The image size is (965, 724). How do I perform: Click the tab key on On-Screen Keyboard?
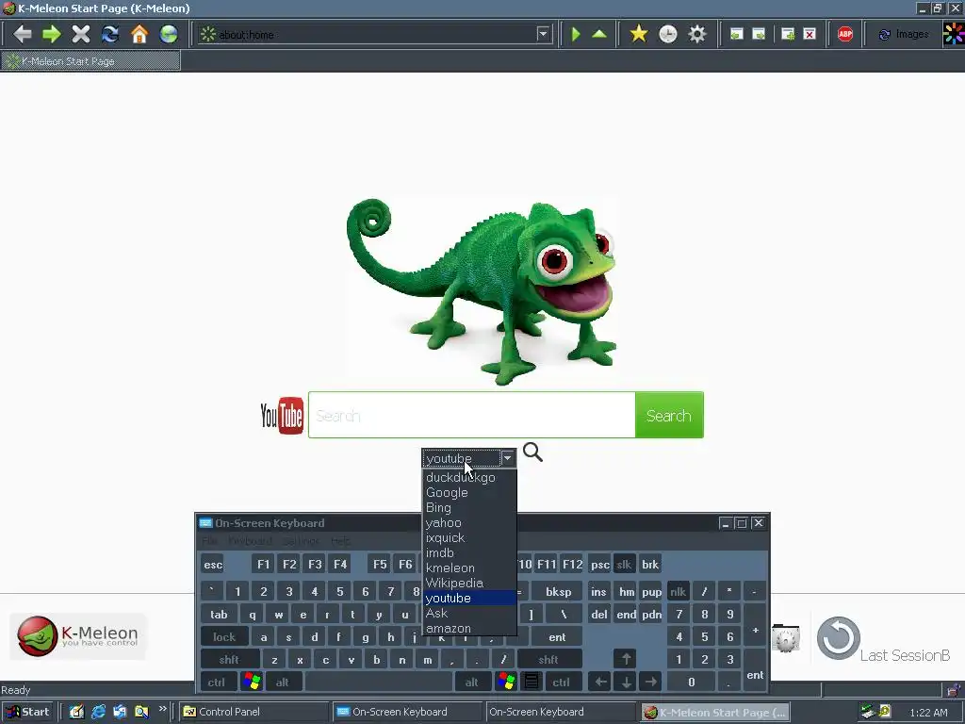click(x=219, y=615)
